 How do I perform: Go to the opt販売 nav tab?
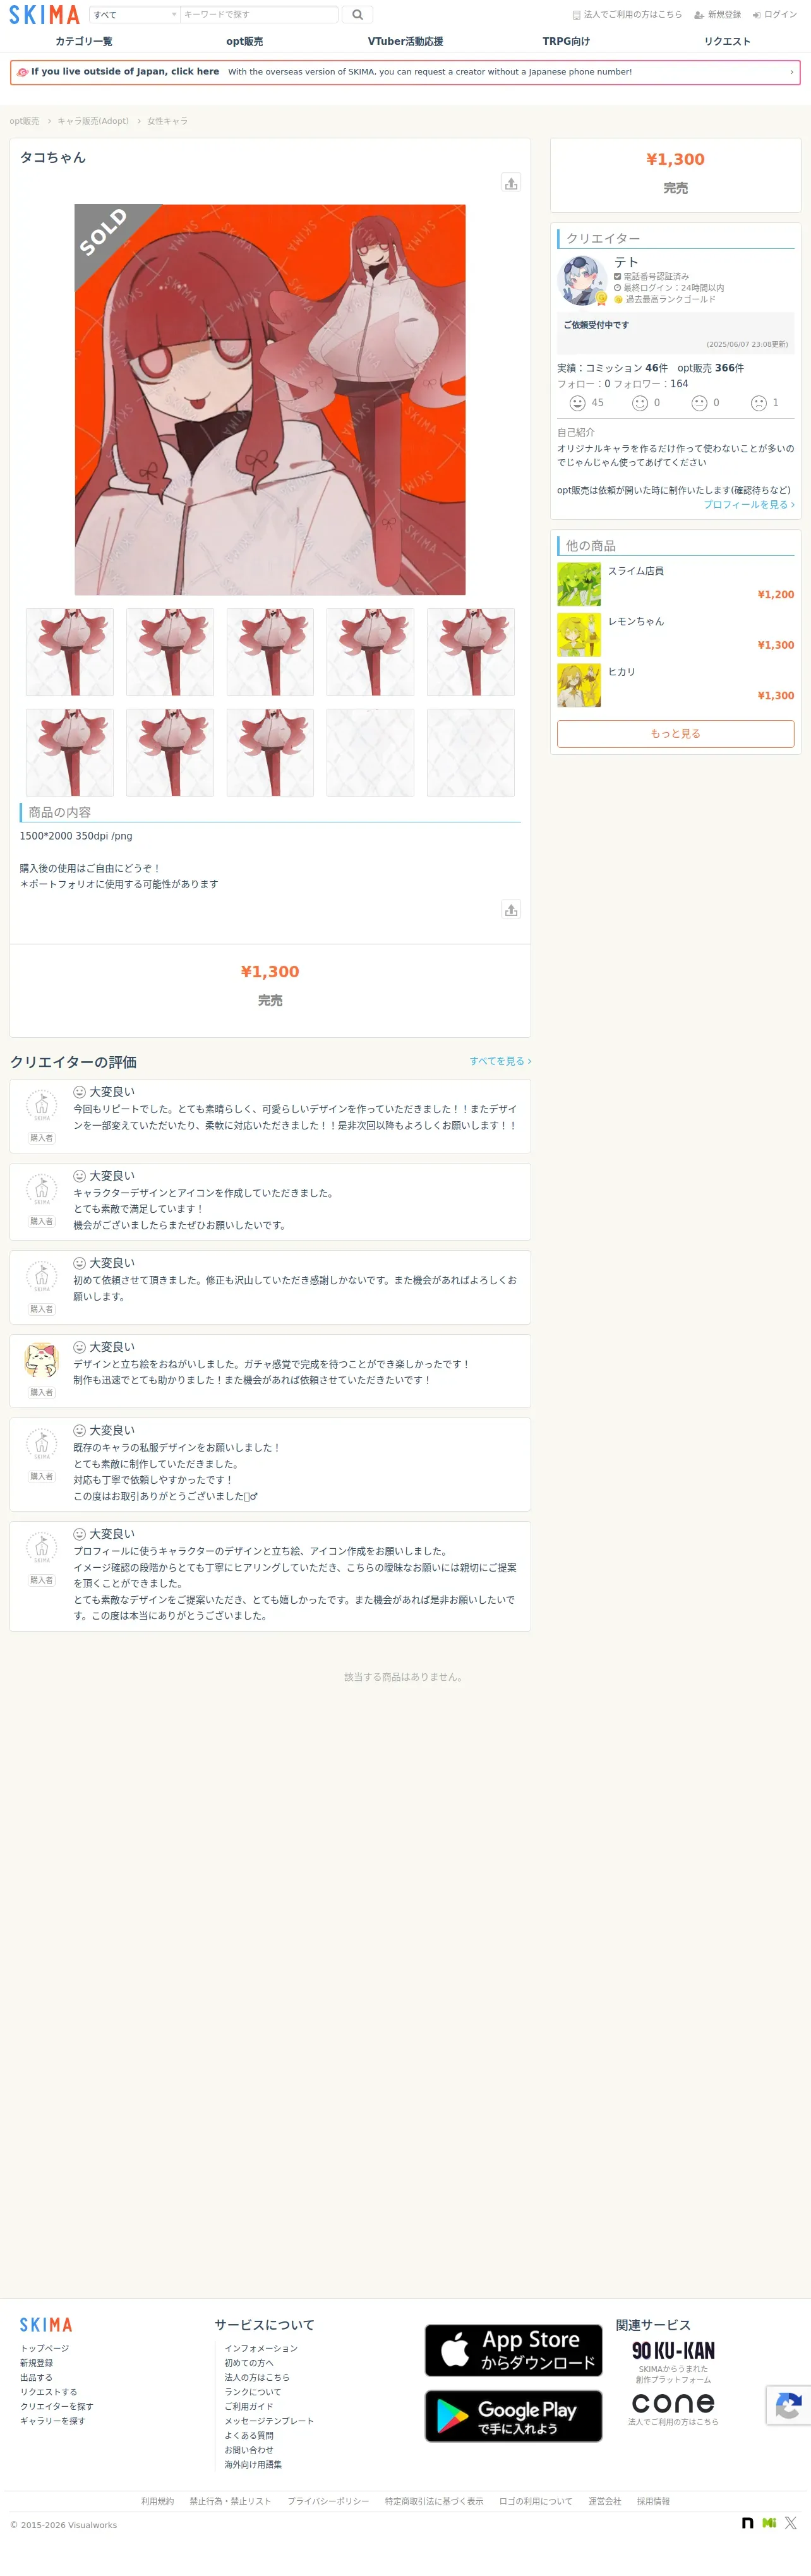pyautogui.click(x=244, y=41)
